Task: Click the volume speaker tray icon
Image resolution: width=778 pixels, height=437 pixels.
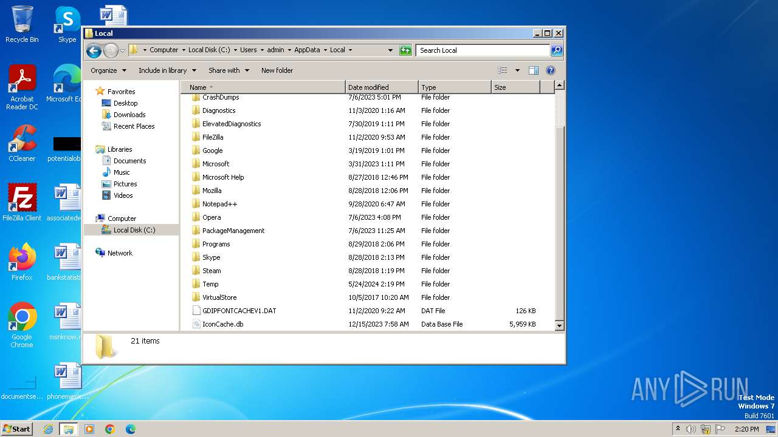Action: (x=691, y=429)
